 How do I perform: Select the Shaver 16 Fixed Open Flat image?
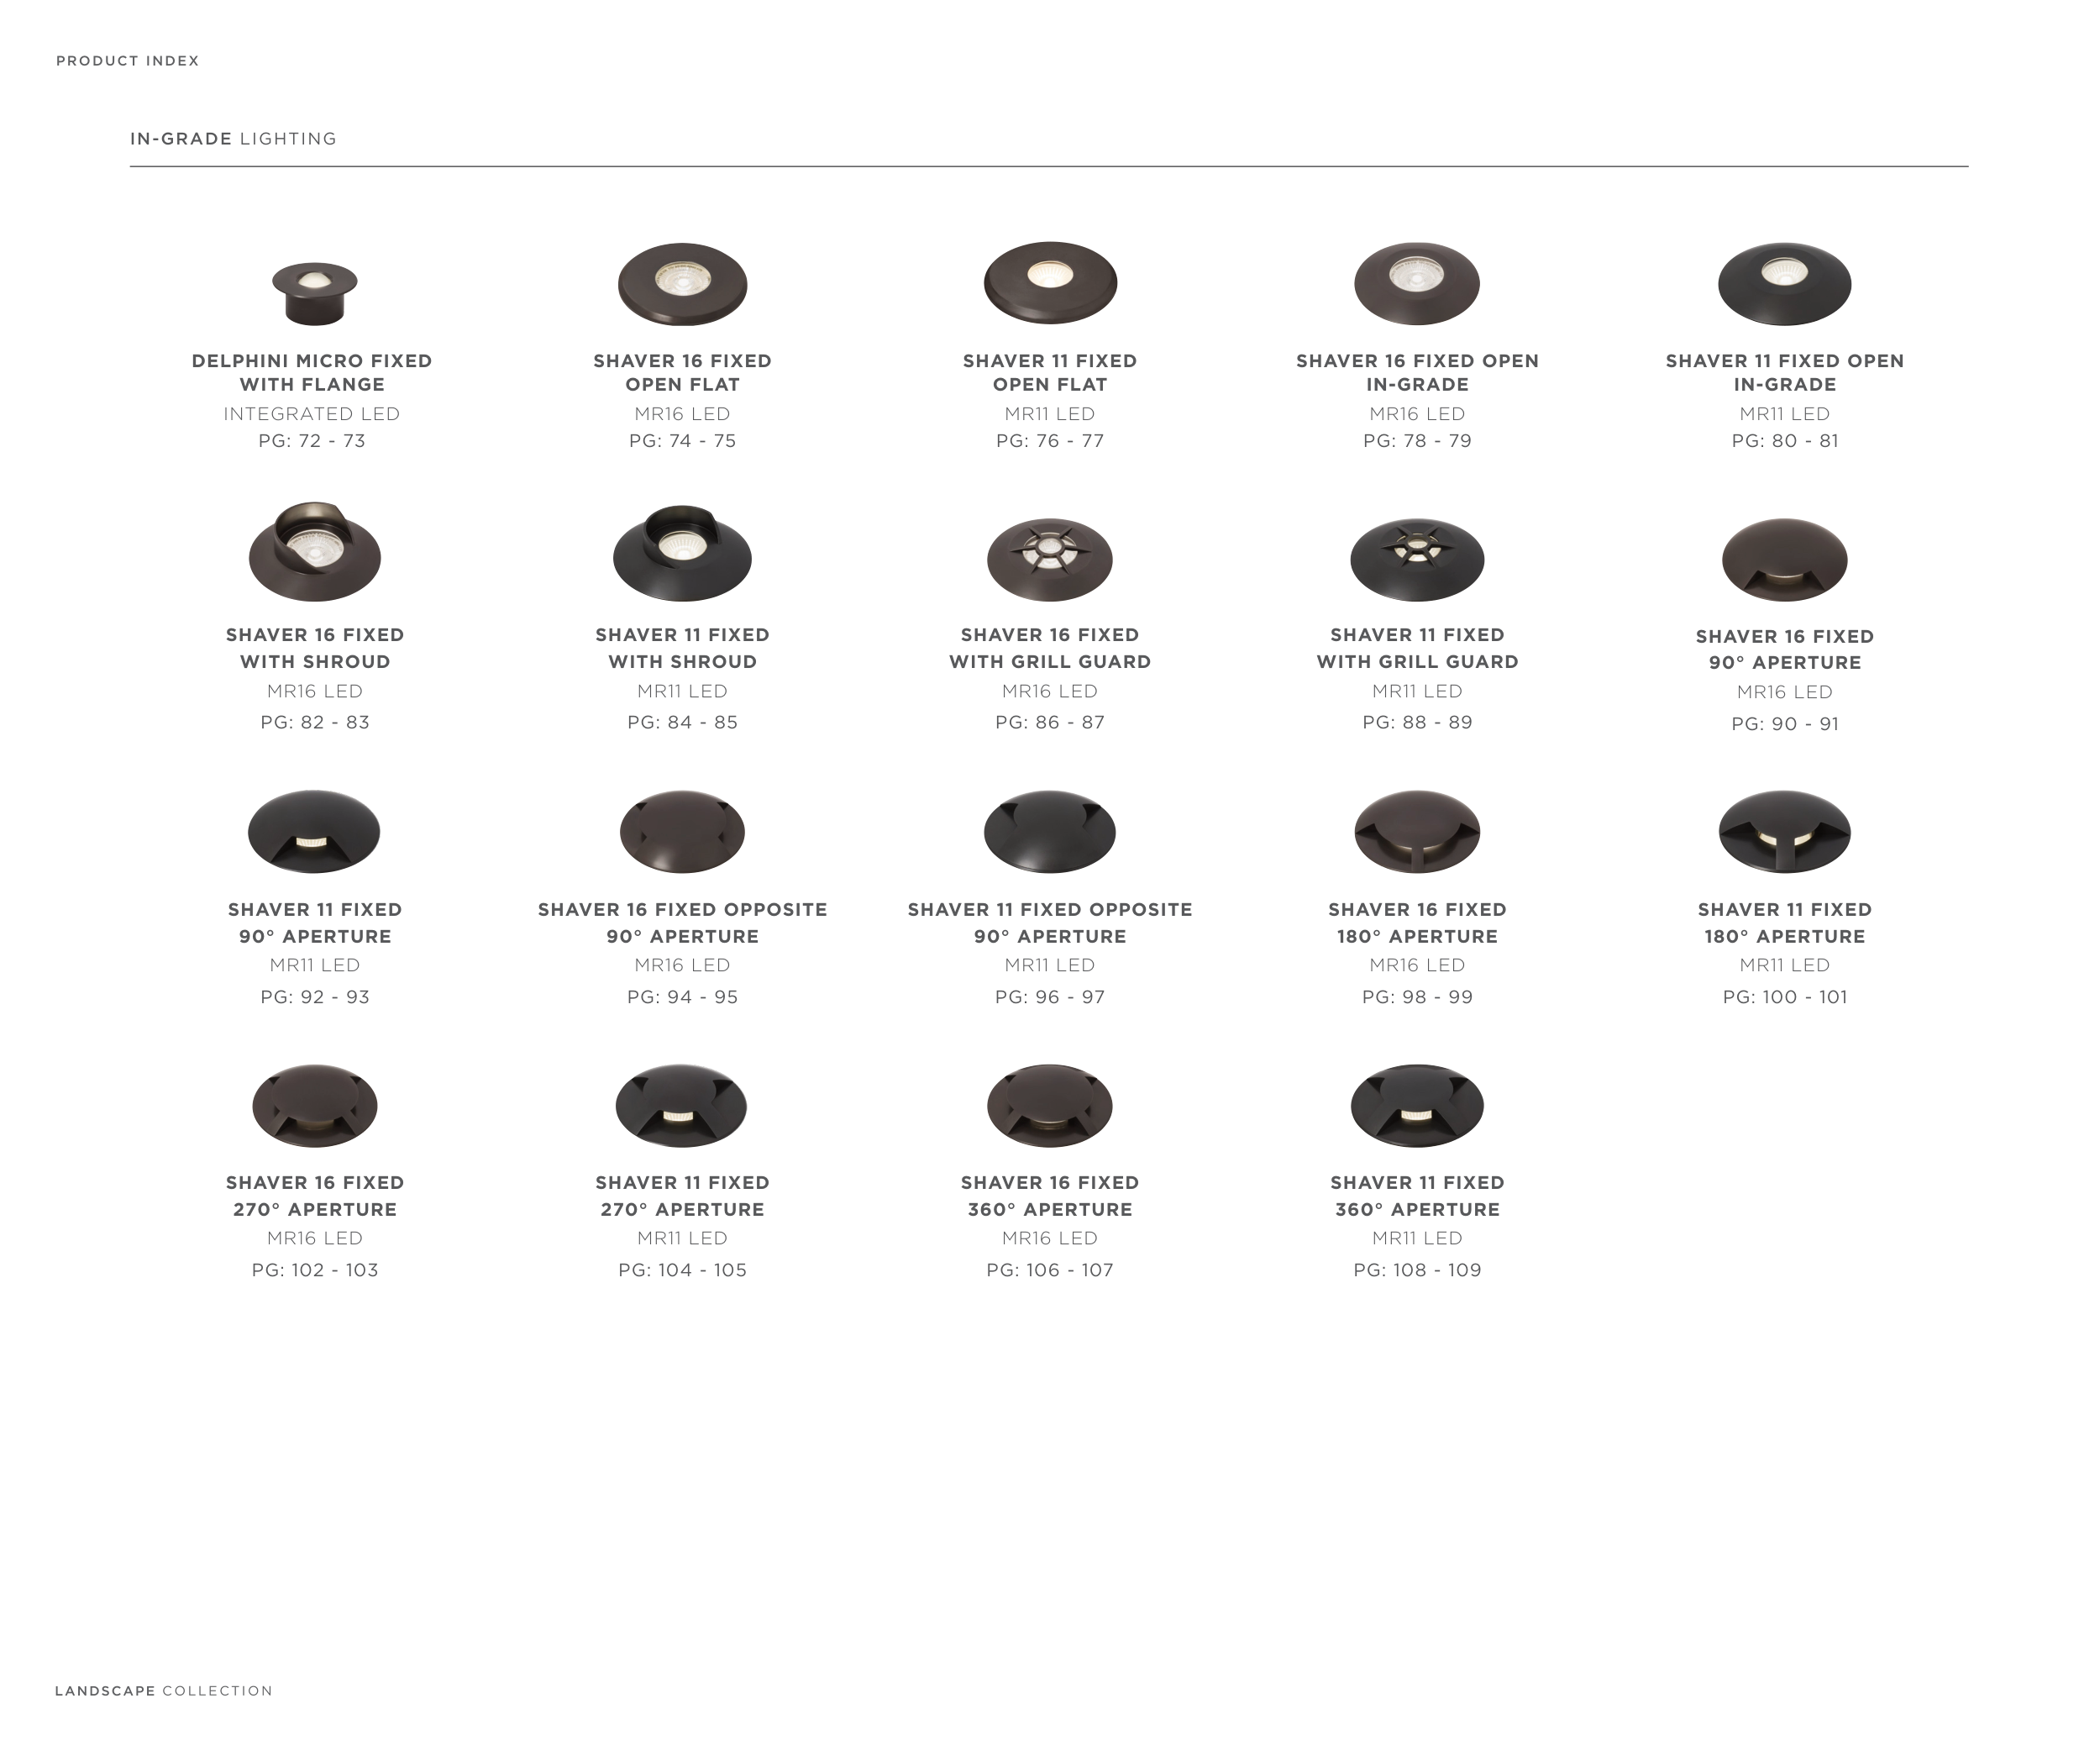[x=682, y=284]
